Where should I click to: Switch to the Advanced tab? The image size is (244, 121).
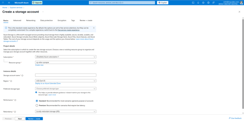[17, 21]
